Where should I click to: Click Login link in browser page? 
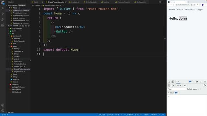200,10
